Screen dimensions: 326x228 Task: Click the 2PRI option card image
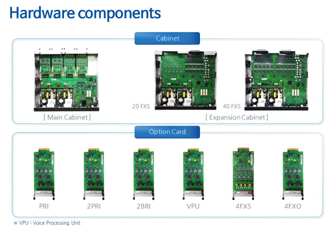pos(94,174)
